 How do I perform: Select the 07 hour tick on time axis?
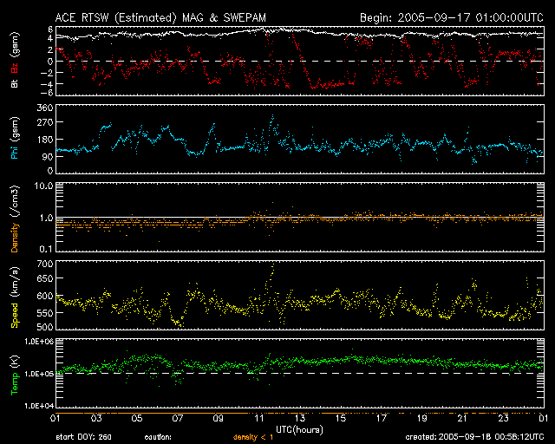(178, 418)
